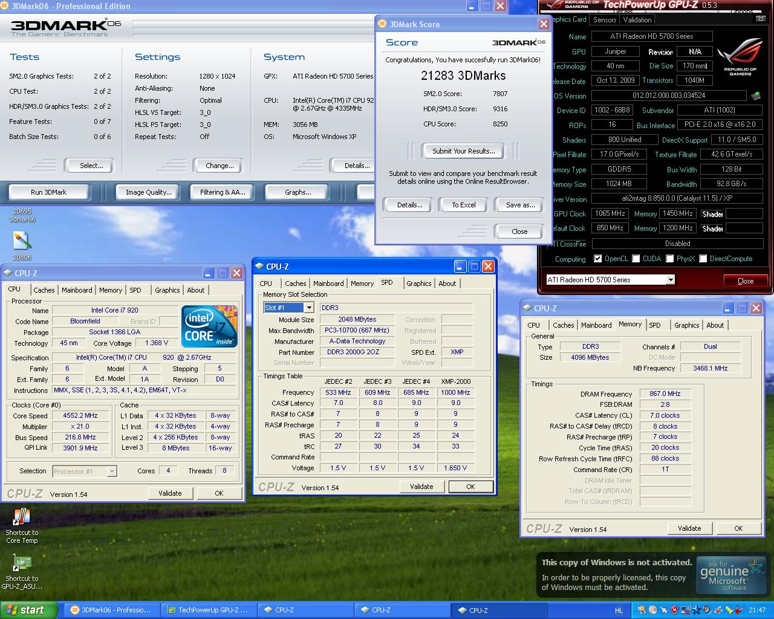Click 21283 3DMarks score text
774x619 pixels.
[x=463, y=76]
